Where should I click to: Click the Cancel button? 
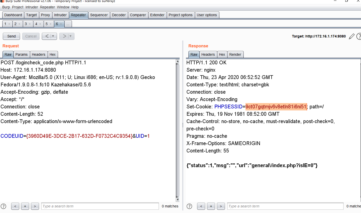pos(31,36)
